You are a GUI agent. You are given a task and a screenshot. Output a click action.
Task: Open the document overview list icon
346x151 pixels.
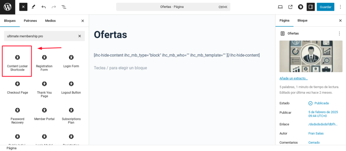tap(64, 7)
